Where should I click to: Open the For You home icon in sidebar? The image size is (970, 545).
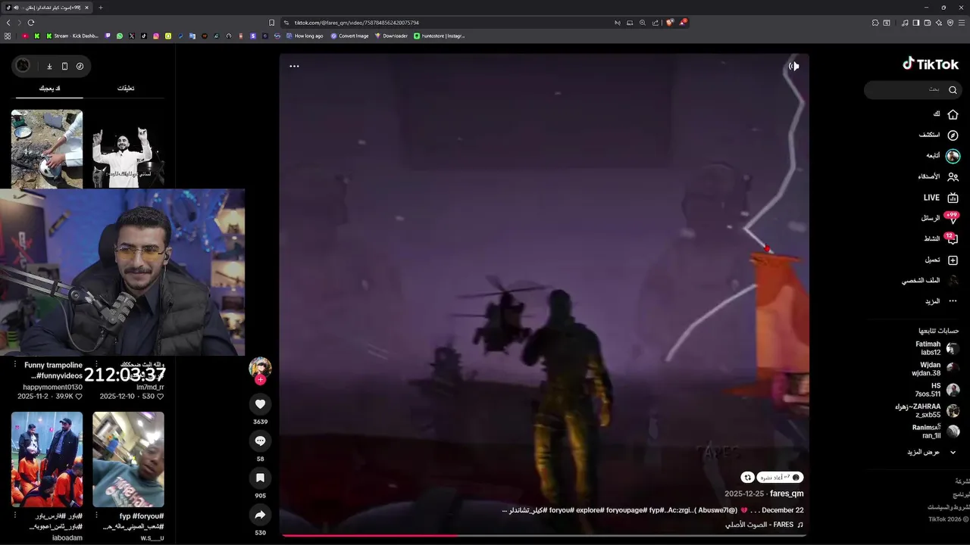click(x=953, y=114)
